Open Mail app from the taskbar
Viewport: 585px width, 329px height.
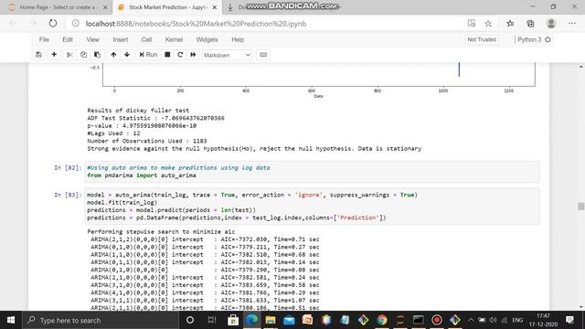[289, 320]
